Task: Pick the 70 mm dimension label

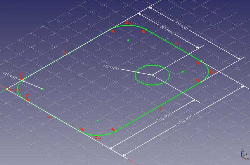Action: pos(165,117)
